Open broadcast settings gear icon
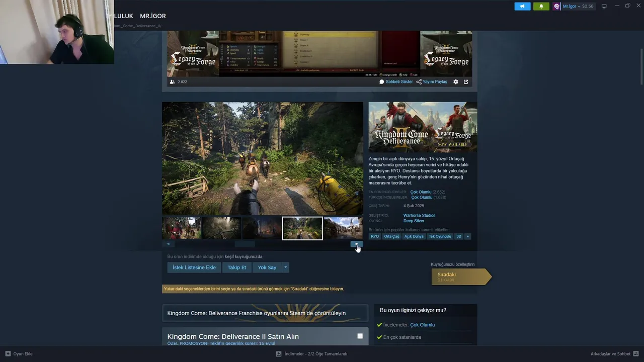 (x=456, y=81)
